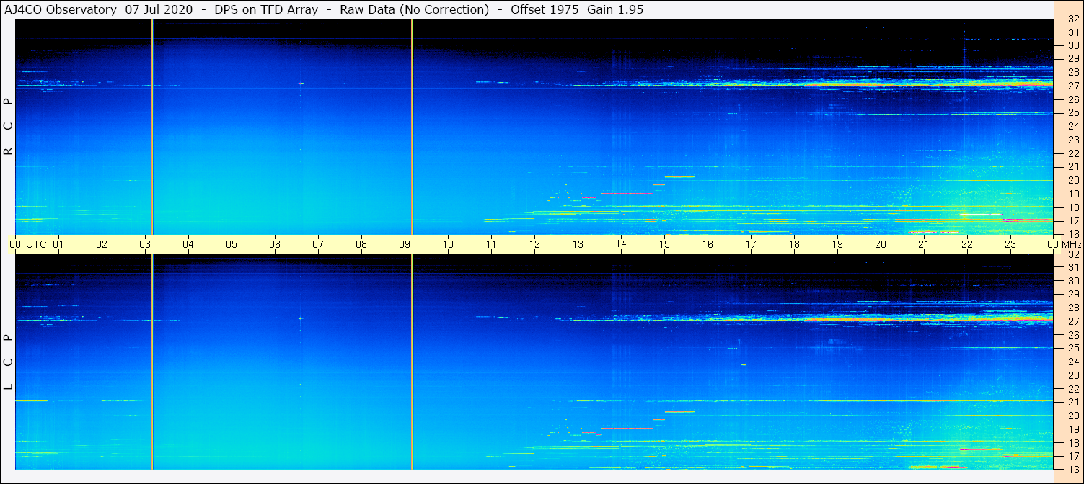This screenshot has height=484, width=1084.
Task: Select the 03 hour tick label
Action: pos(145,244)
